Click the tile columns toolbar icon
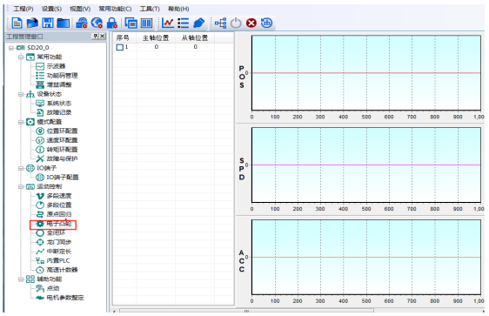Viewport: 489px width, 316px height. click(x=146, y=23)
